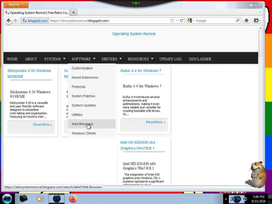Read More on the Stickynotes post
Viewport: 272px width, 204px height.
tap(42, 125)
